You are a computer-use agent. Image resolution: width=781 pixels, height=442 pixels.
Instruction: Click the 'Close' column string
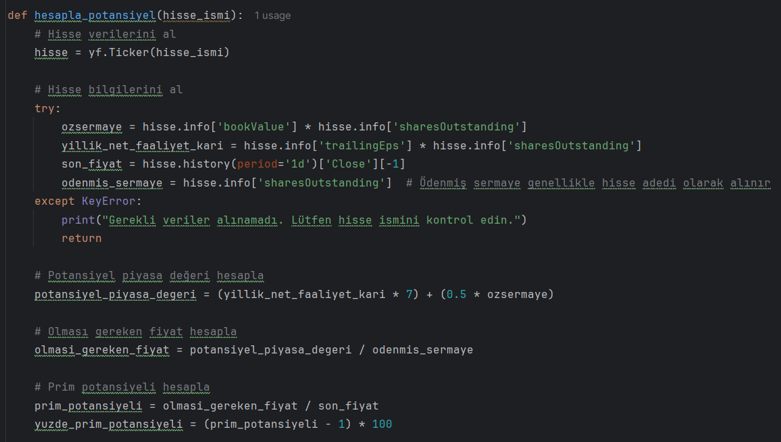click(347, 164)
